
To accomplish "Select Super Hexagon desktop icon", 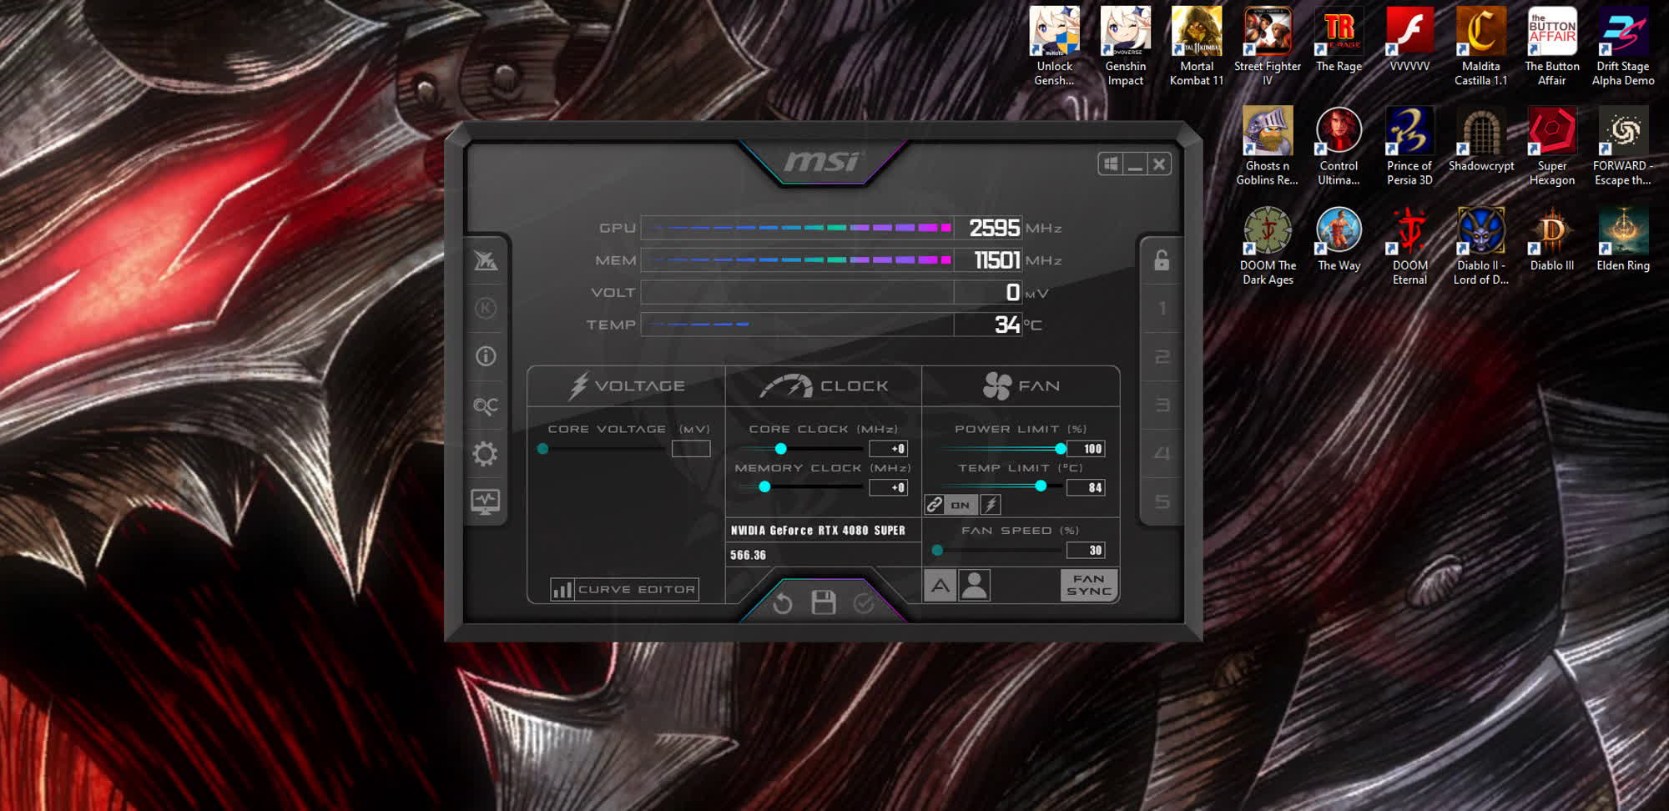I will click(1552, 146).
